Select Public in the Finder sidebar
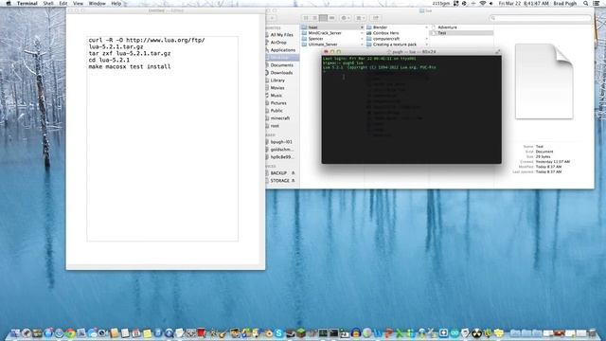The height and width of the screenshot is (341, 606). pos(276,111)
